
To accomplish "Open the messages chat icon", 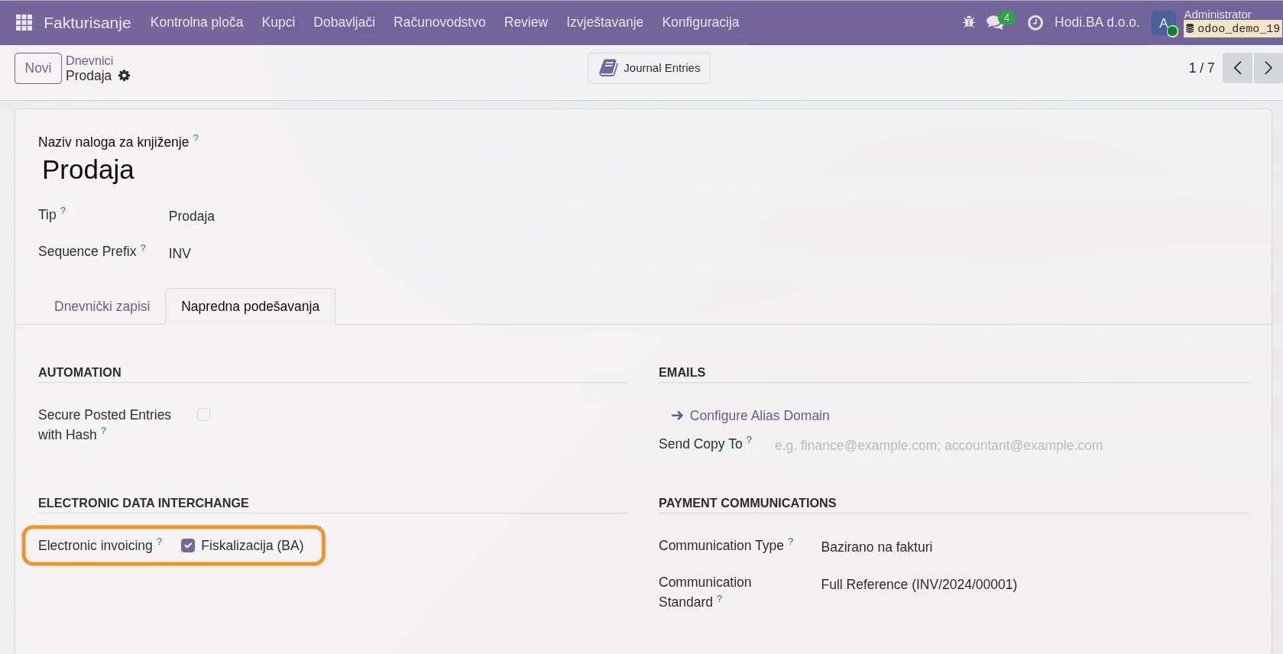I will 995,22.
